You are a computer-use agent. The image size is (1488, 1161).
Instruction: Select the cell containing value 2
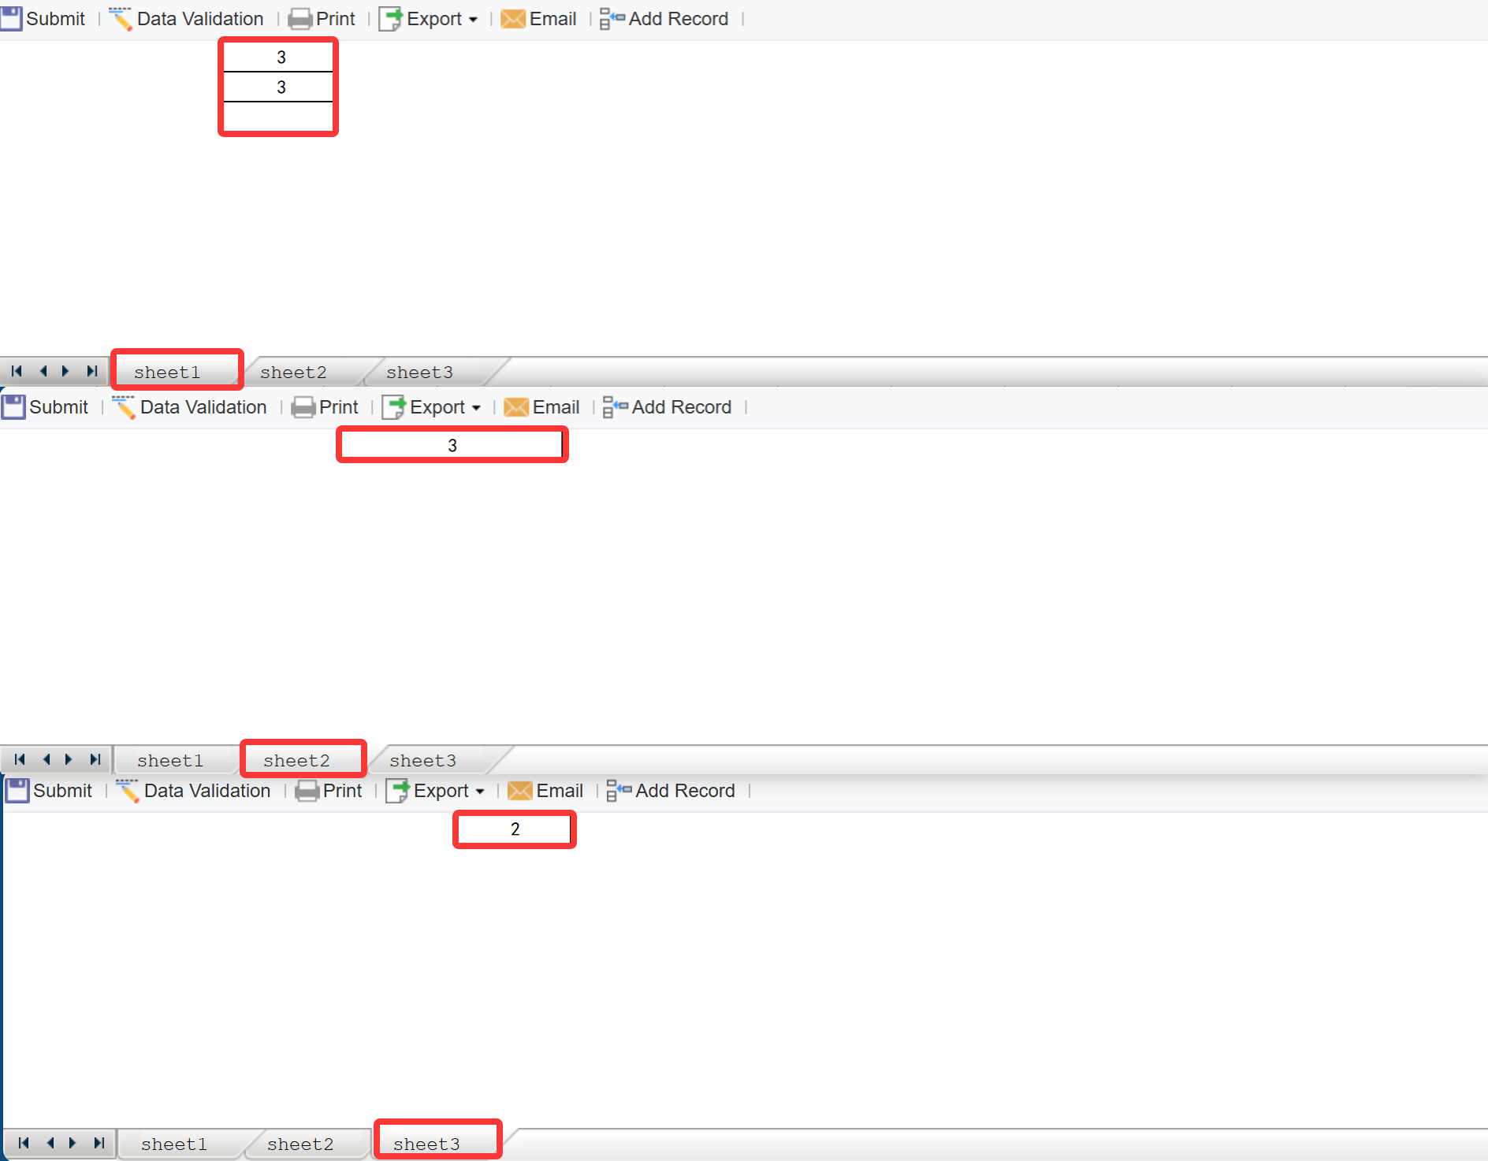[x=514, y=829]
